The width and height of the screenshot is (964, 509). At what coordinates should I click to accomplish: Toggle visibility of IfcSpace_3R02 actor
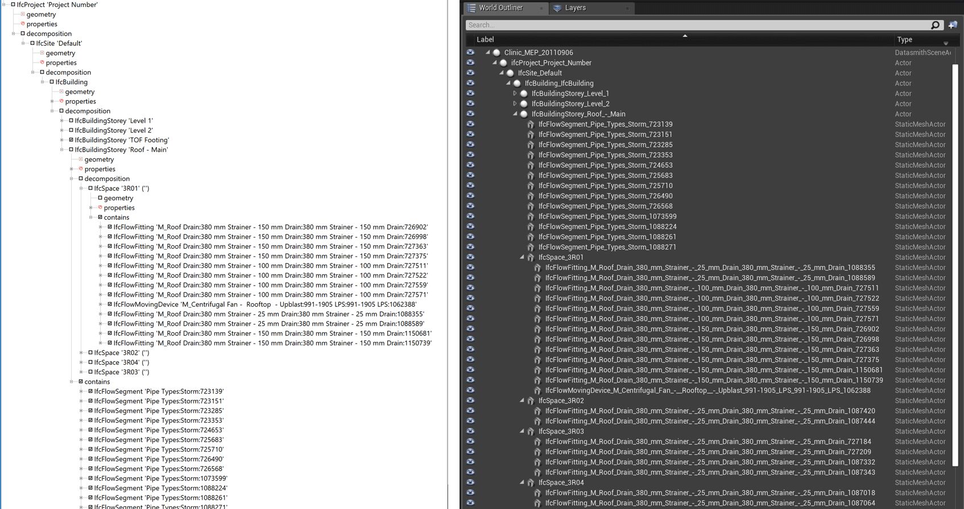coord(470,400)
